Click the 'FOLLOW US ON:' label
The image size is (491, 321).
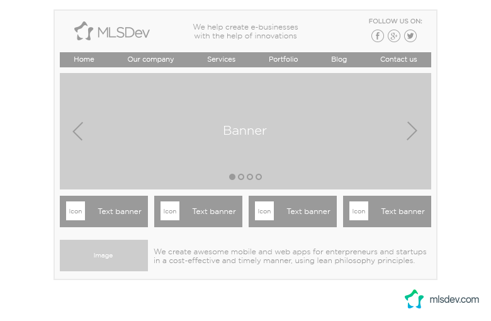click(395, 21)
